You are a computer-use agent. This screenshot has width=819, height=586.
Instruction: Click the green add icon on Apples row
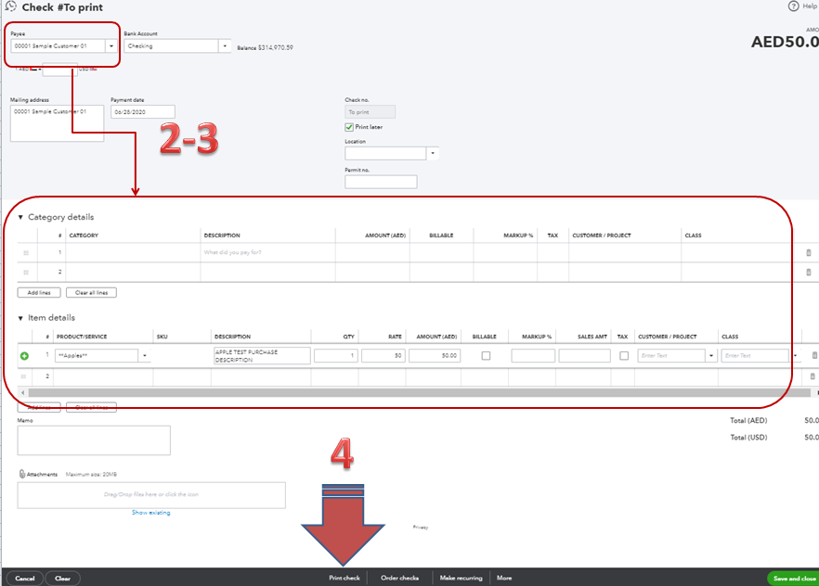24,355
